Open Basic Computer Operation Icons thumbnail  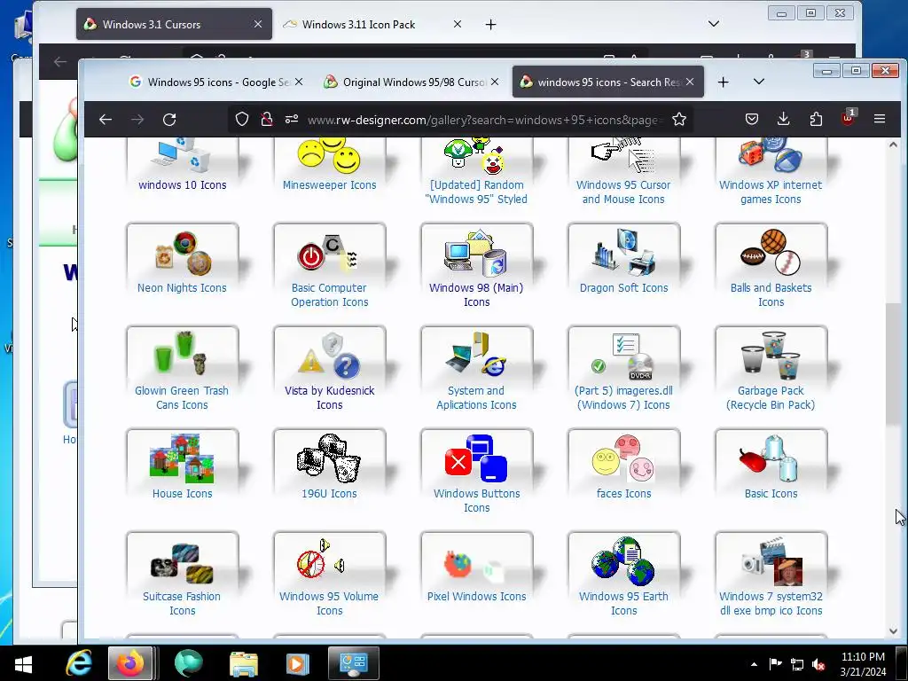pyautogui.click(x=330, y=253)
